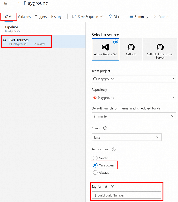
Task: Switch to the YAML tab
Action: click(x=9, y=17)
